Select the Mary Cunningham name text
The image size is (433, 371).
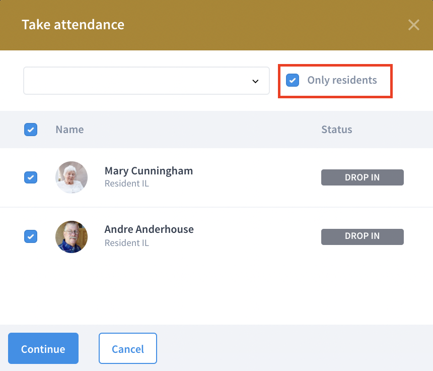pyautogui.click(x=149, y=171)
